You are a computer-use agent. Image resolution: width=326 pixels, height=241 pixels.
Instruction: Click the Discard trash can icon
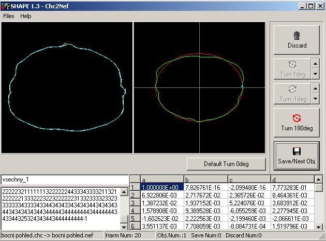pyautogui.click(x=297, y=36)
